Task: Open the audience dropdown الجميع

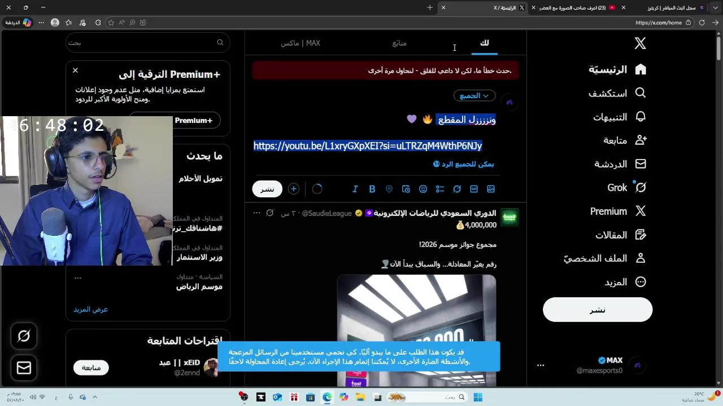Action: pos(474,96)
